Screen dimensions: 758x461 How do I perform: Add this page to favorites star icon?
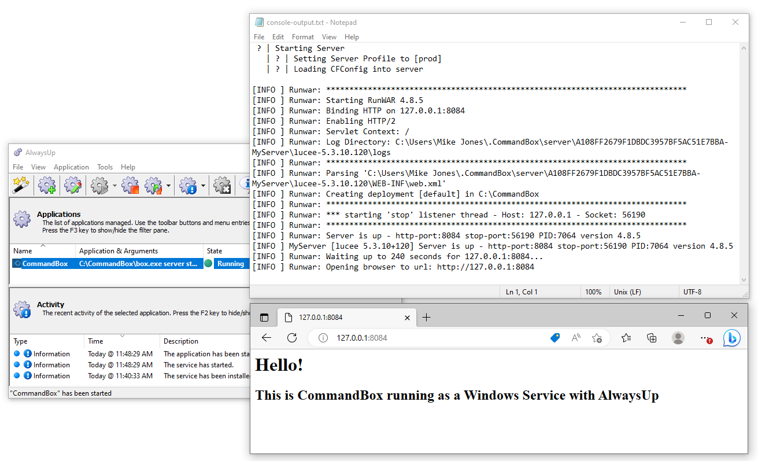tap(597, 338)
